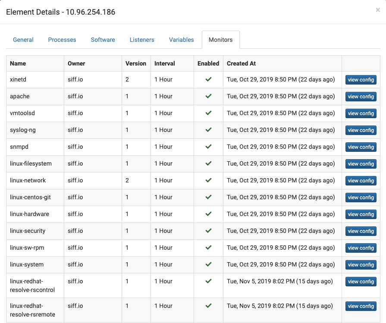Select the Variables tab
Image resolution: width=386 pixels, height=323 pixels.
pyautogui.click(x=182, y=40)
